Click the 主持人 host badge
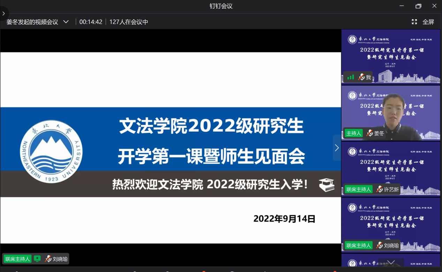Viewport: 442px width, 272px height. [x=353, y=133]
